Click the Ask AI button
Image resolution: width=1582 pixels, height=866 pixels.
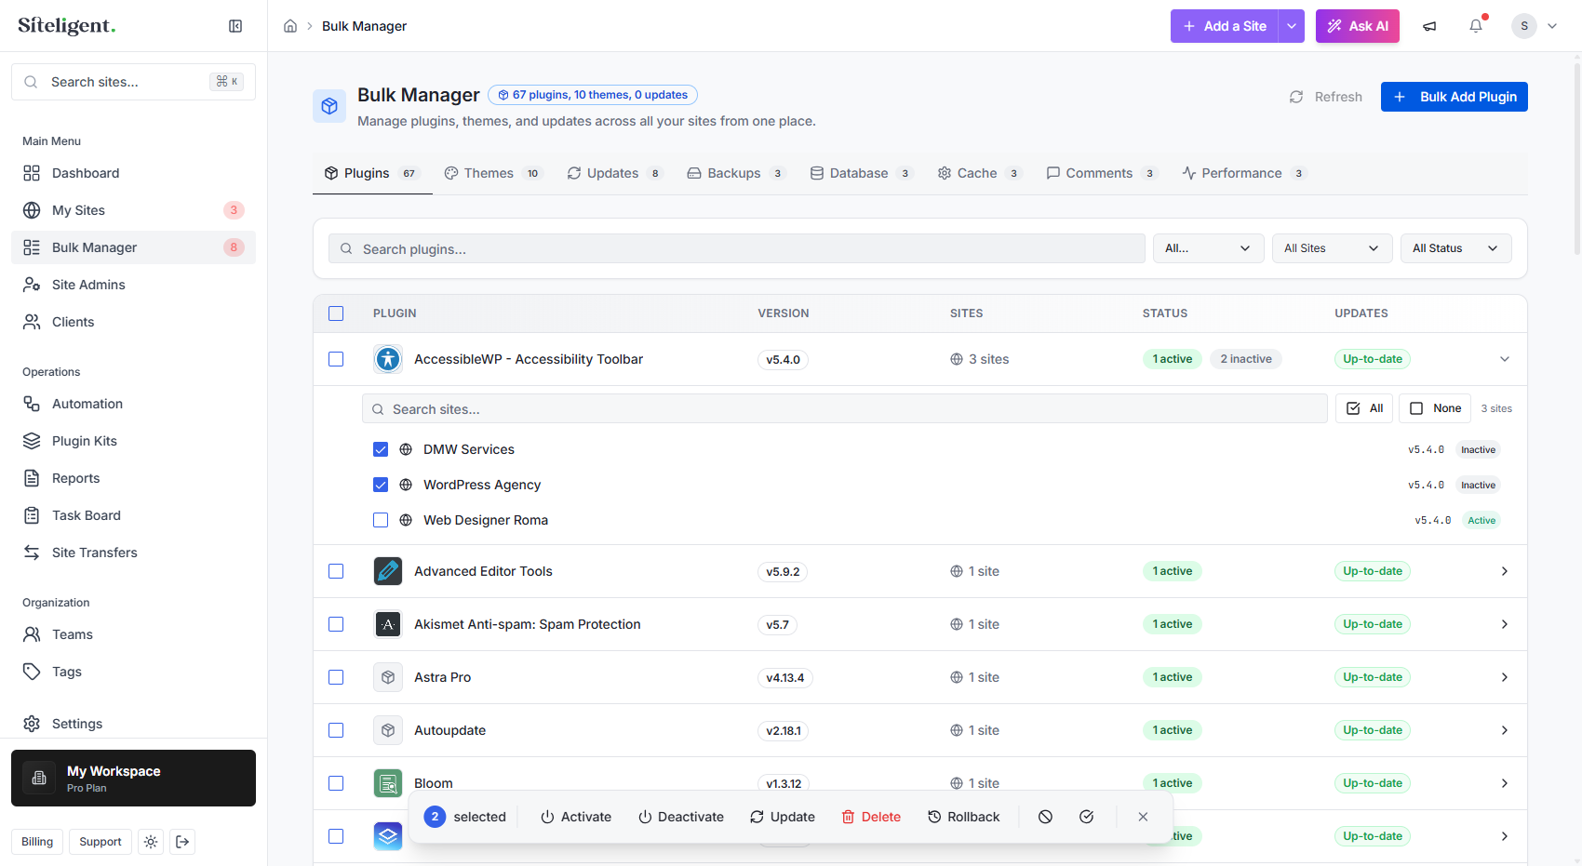point(1358,26)
